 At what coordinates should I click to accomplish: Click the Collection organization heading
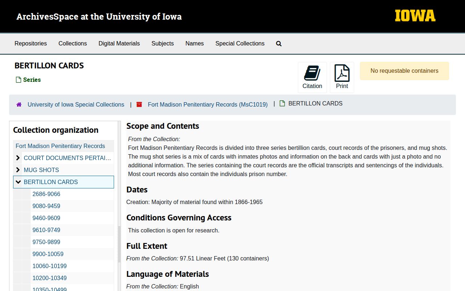click(56, 130)
